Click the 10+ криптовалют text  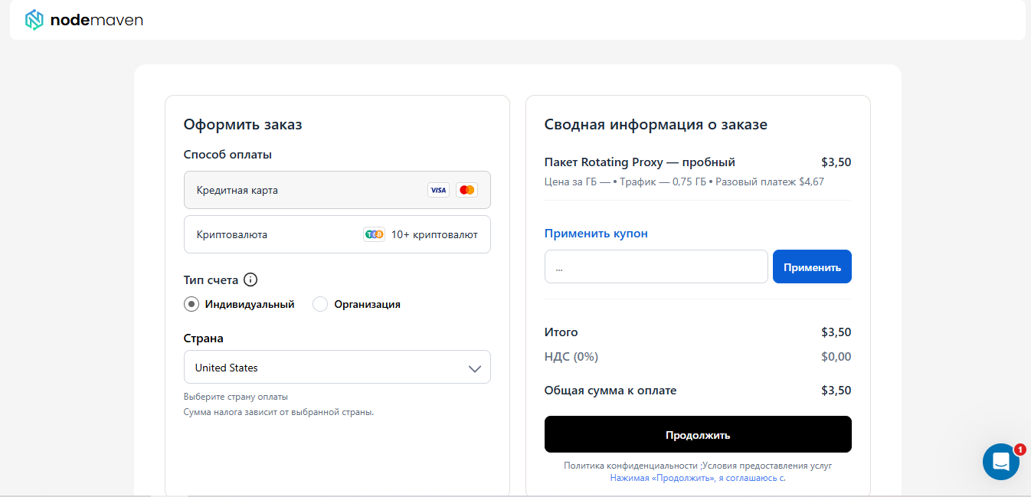click(x=434, y=234)
